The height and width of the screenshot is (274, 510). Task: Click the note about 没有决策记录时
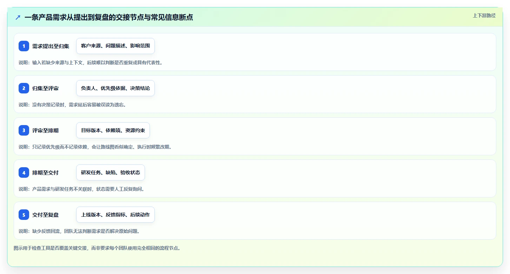72,105
